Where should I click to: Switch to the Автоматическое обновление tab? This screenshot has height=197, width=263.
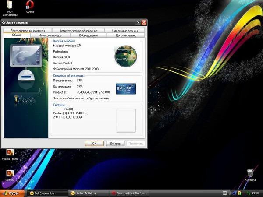pos(78,31)
